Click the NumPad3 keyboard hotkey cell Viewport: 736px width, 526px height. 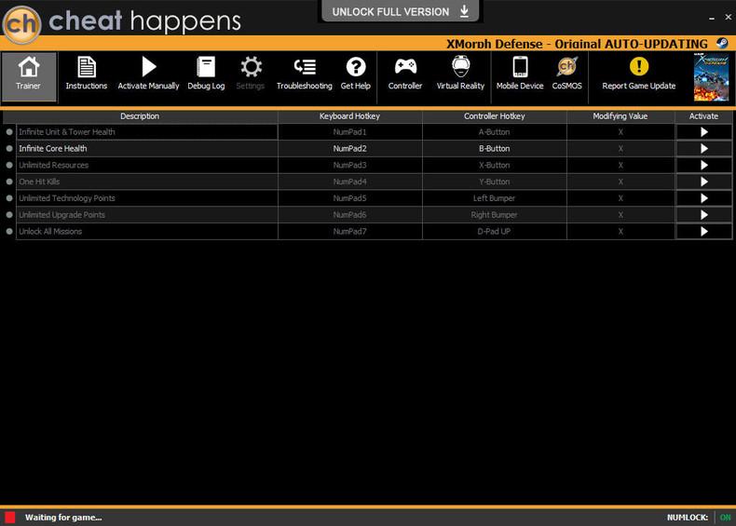point(349,165)
